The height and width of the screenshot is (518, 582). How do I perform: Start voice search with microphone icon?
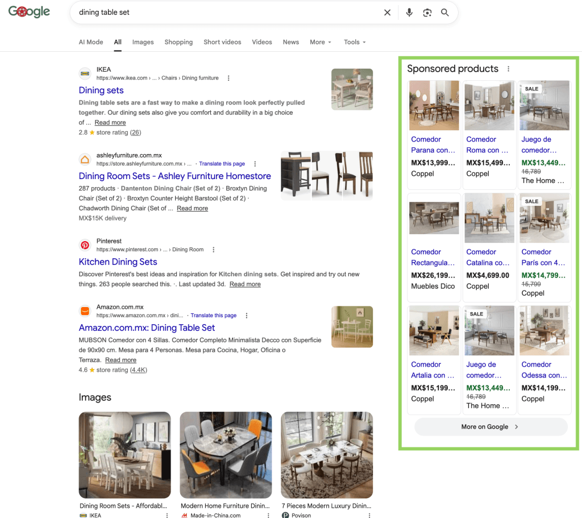pyautogui.click(x=409, y=13)
